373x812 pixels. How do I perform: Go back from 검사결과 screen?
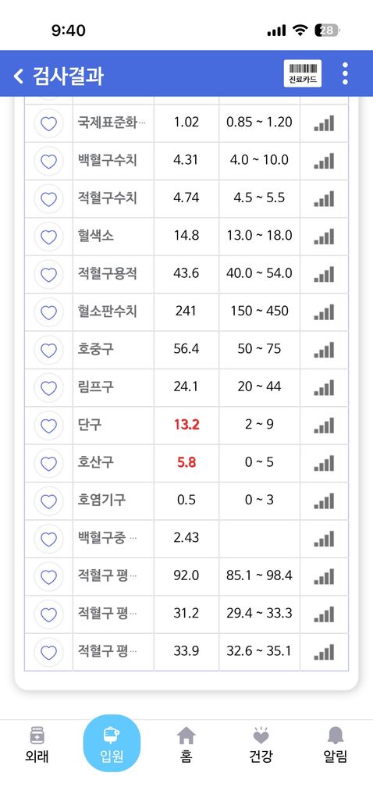coord(18,76)
